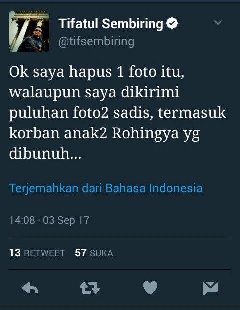240x310 pixels.
Task: Show the 57 SUKA list
Action: (94, 253)
